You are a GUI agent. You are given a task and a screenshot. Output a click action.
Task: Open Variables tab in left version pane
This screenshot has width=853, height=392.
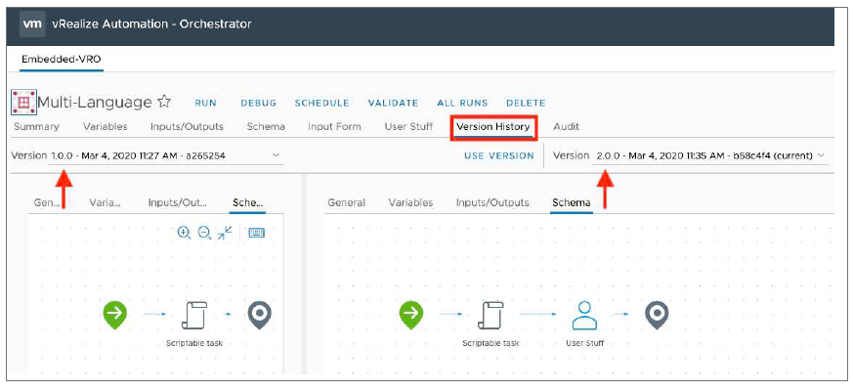105,202
